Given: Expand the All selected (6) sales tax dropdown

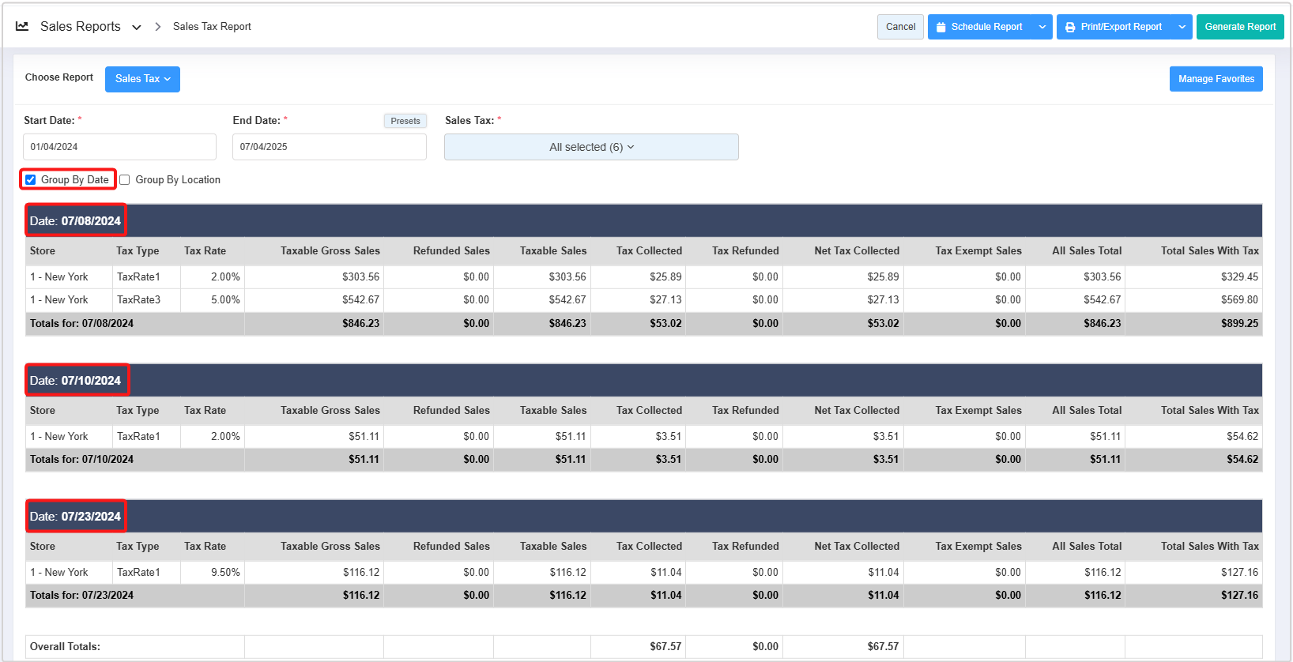Looking at the screenshot, I should click(x=591, y=147).
